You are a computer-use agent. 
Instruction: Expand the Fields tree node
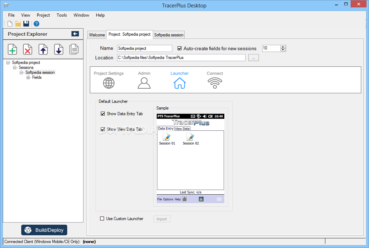click(28, 77)
